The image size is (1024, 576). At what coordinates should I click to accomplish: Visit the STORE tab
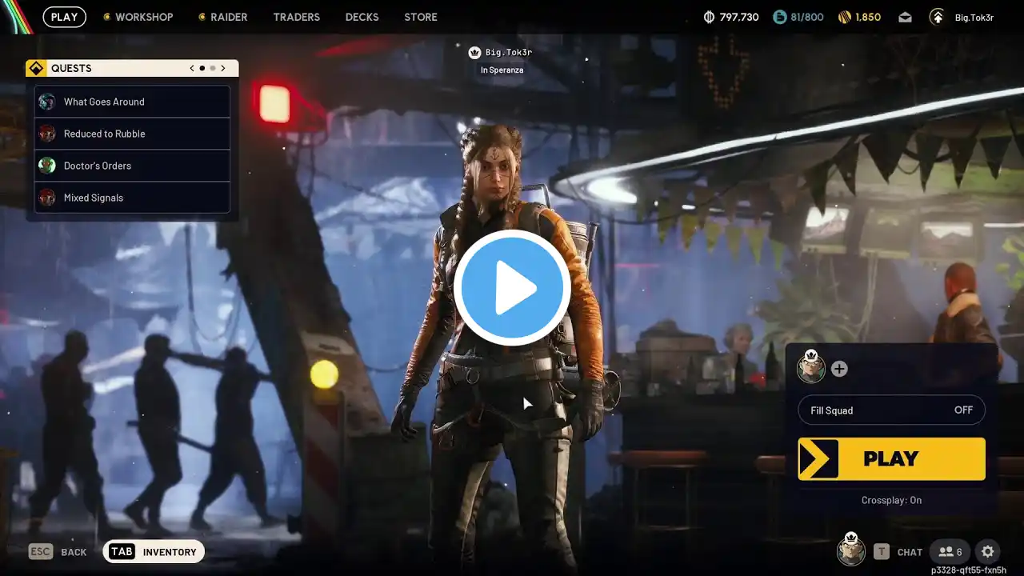pyautogui.click(x=421, y=17)
